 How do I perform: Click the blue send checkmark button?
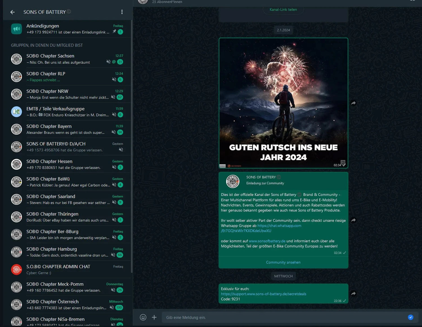[x=410, y=317]
